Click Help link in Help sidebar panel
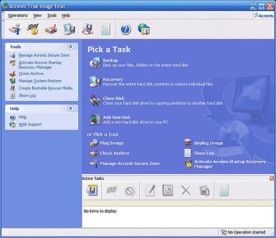276x238 pixels. [22, 117]
